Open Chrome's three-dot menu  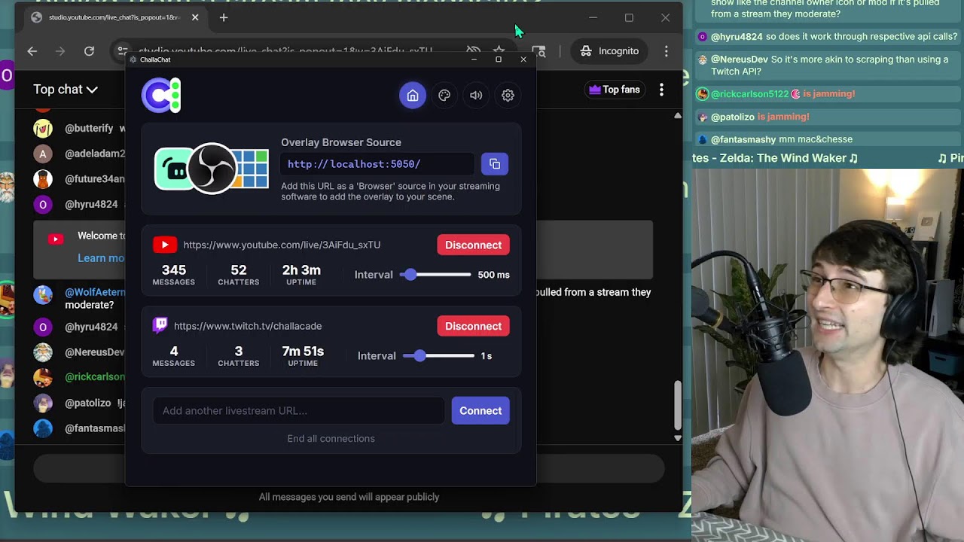click(x=666, y=51)
